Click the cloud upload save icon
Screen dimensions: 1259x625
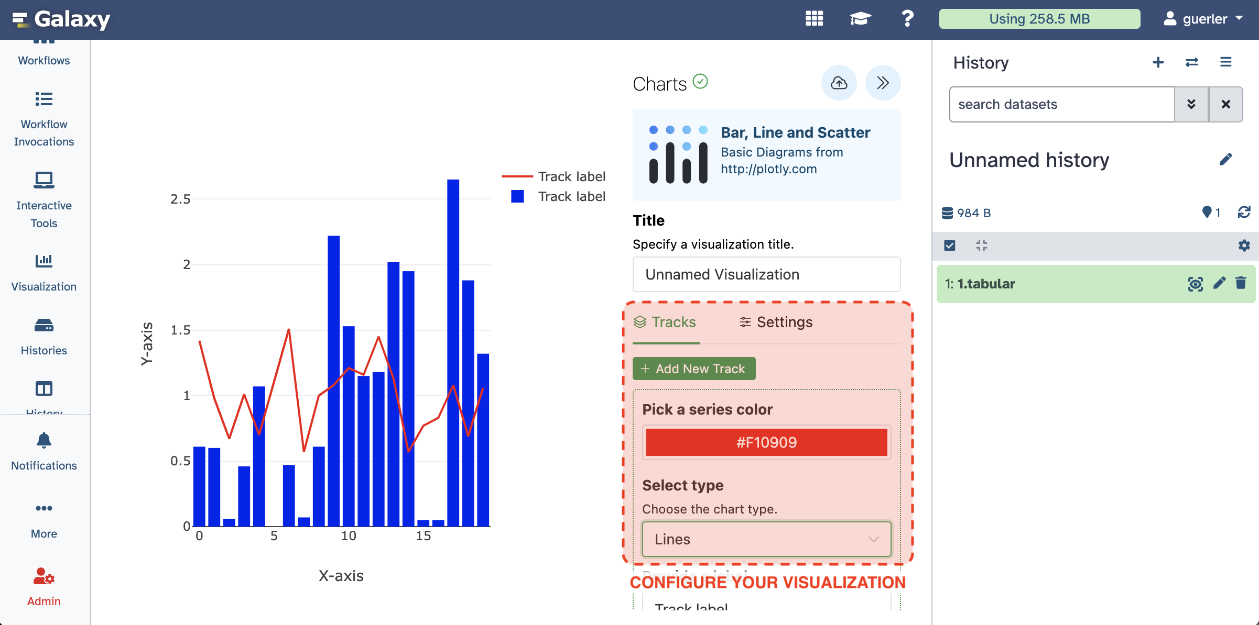[839, 83]
